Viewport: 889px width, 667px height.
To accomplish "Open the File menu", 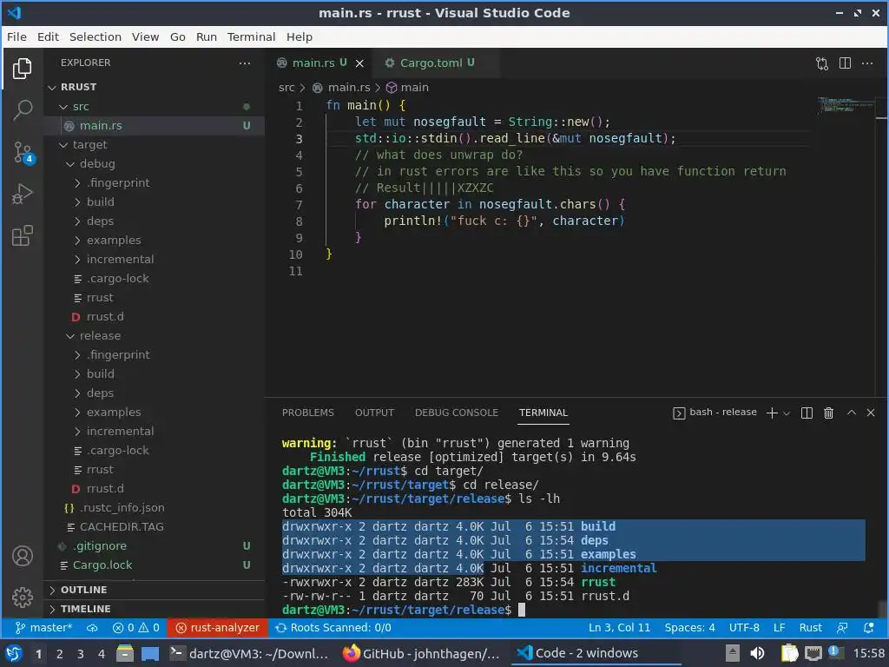I will (x=16, y=36).
